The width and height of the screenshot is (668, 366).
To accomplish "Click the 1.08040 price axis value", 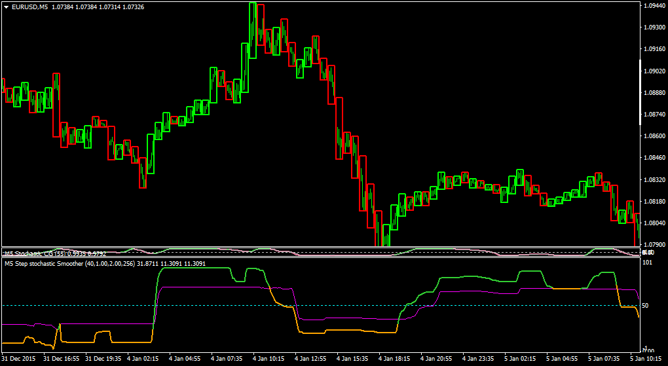I will tap(655, 223).
